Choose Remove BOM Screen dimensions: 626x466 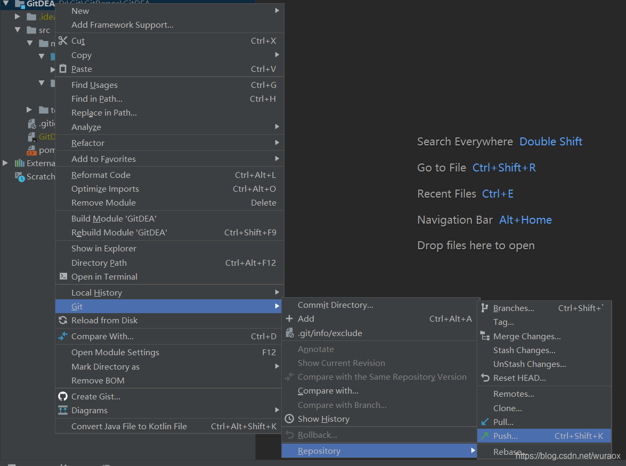(x=169, y=381)
